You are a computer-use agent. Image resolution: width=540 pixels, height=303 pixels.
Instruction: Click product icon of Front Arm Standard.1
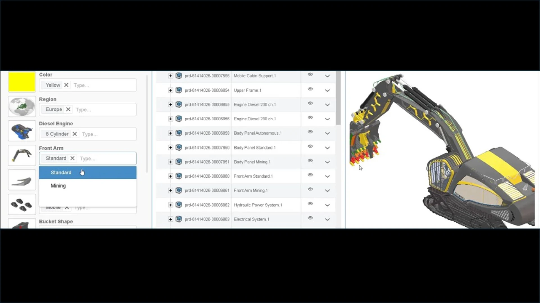(x=179, y=176)
